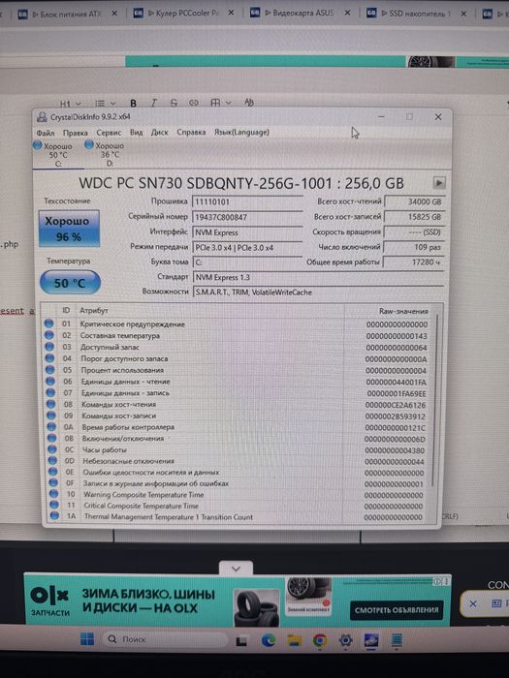Expand the H1 heading dropdown in editor toolbar
This screenshot has height=678, width=509.
[x=71, y=104]
